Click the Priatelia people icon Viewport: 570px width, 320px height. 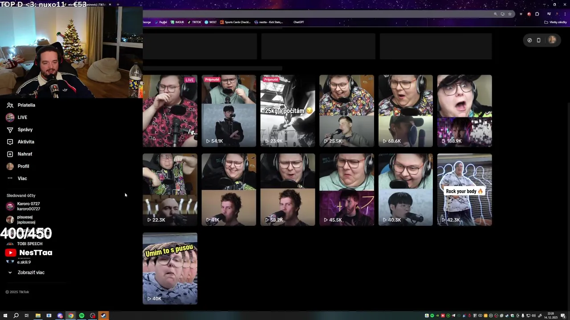coord(10,105)
